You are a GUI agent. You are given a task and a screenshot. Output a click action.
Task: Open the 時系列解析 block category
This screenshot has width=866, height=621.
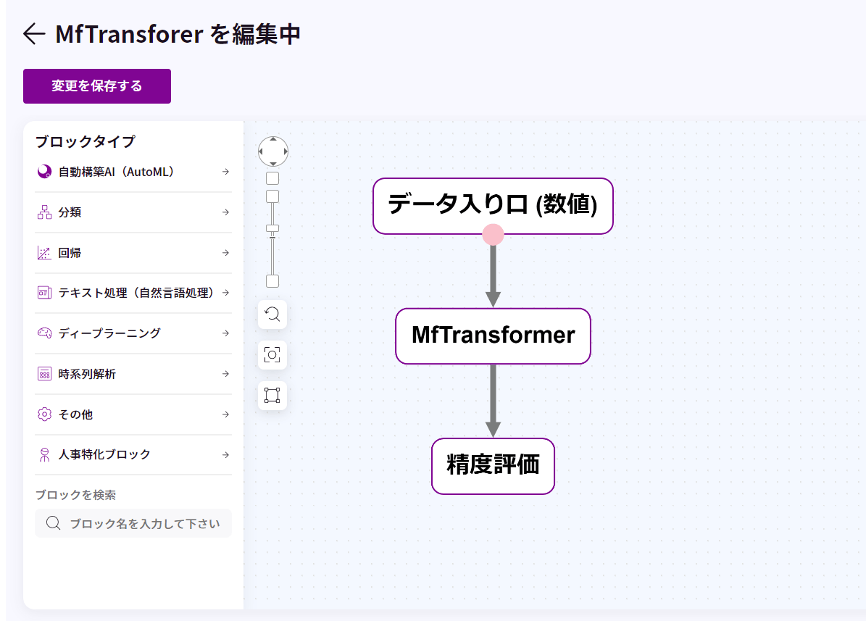[x=87, y=374]
